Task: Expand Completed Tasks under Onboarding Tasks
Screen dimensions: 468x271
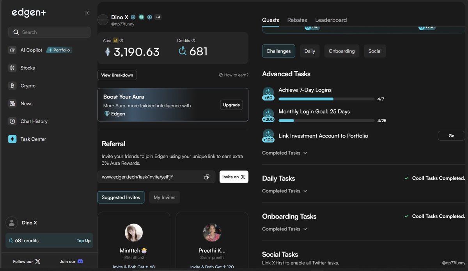Action: (285, 229)
